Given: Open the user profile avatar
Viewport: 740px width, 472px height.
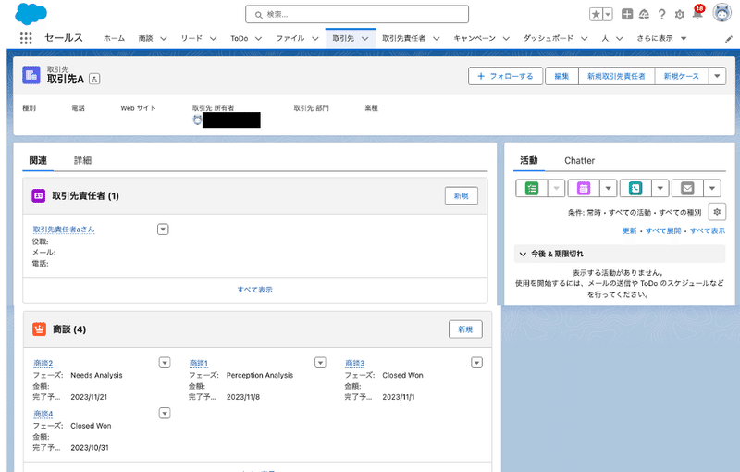Looking at the screenshot, I should point(721,13).
